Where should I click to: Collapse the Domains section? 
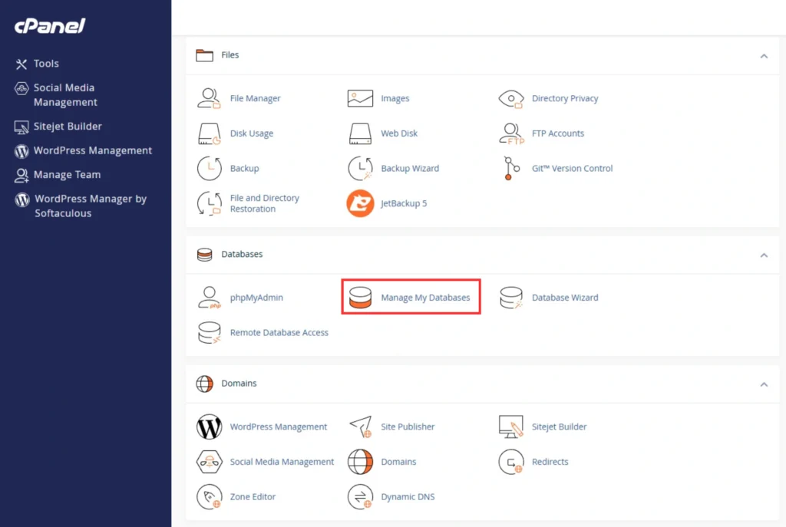click(x=764, y=384)
